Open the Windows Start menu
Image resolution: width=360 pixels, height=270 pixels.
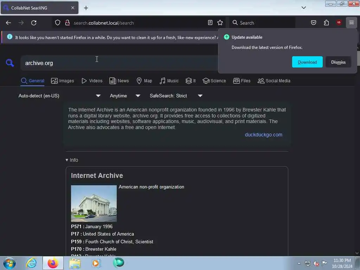pos(9,263)
